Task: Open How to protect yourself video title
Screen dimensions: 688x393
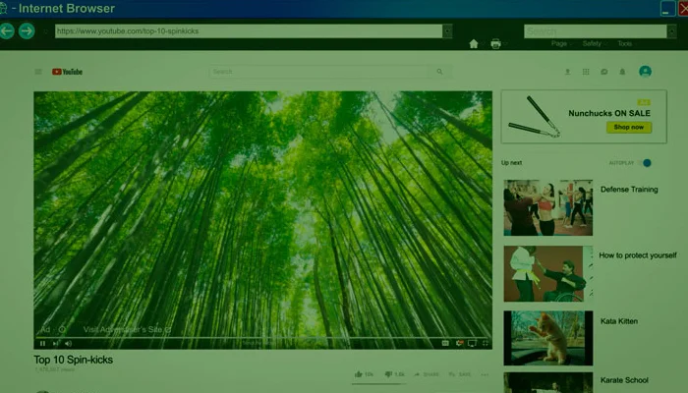Action: 638,255
